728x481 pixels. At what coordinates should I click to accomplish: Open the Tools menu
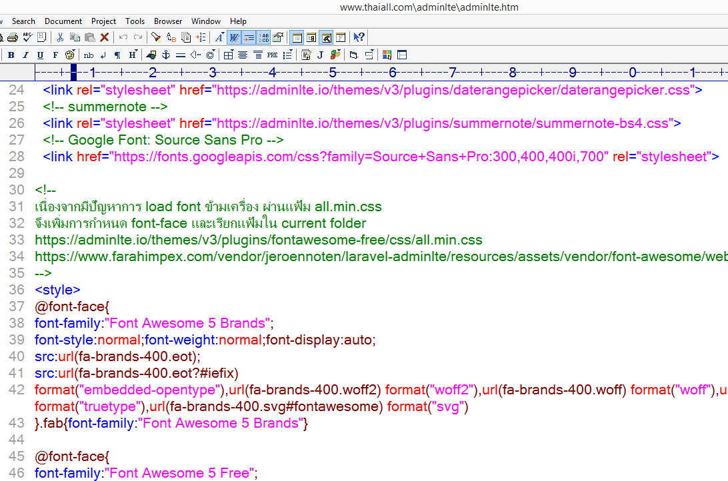[x=135, y=21]
